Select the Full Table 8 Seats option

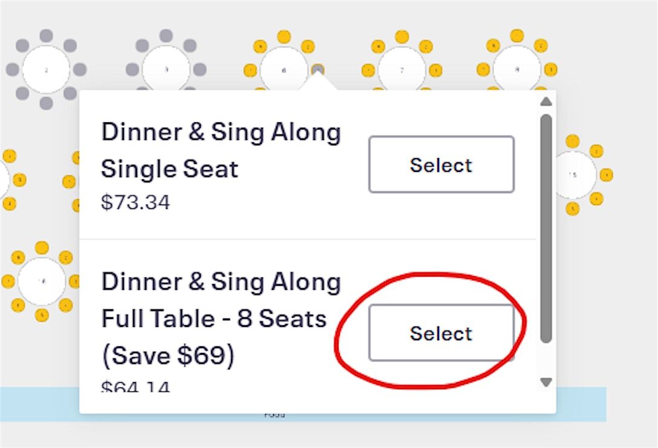pos(441,333)
